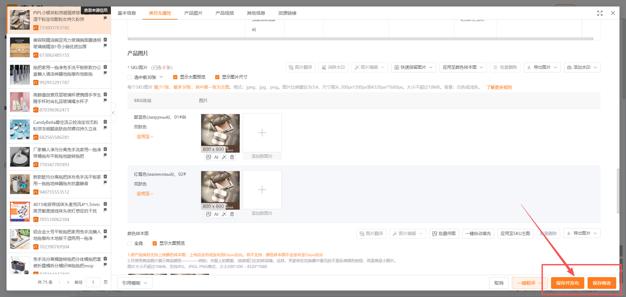Screen dimensions: 626x297
Task: Click the 保存修改 button
Action: point(602,283)
